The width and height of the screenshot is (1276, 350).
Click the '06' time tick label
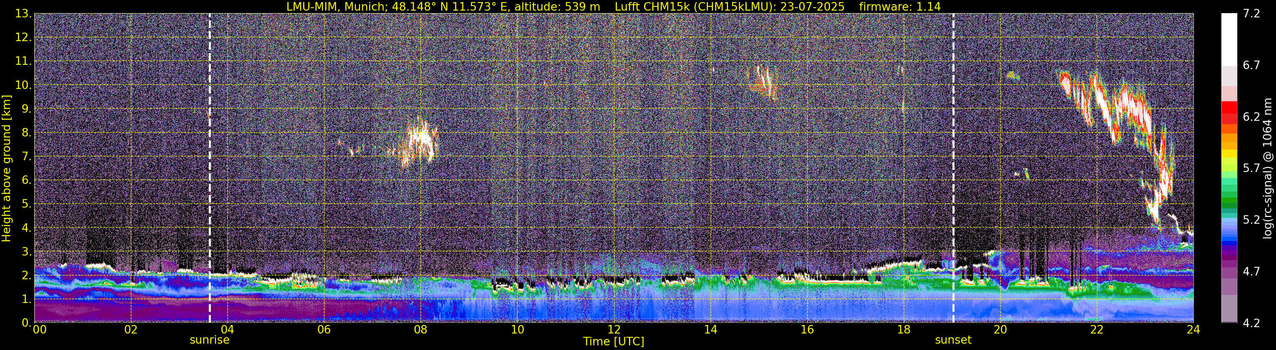click(324, 330)
